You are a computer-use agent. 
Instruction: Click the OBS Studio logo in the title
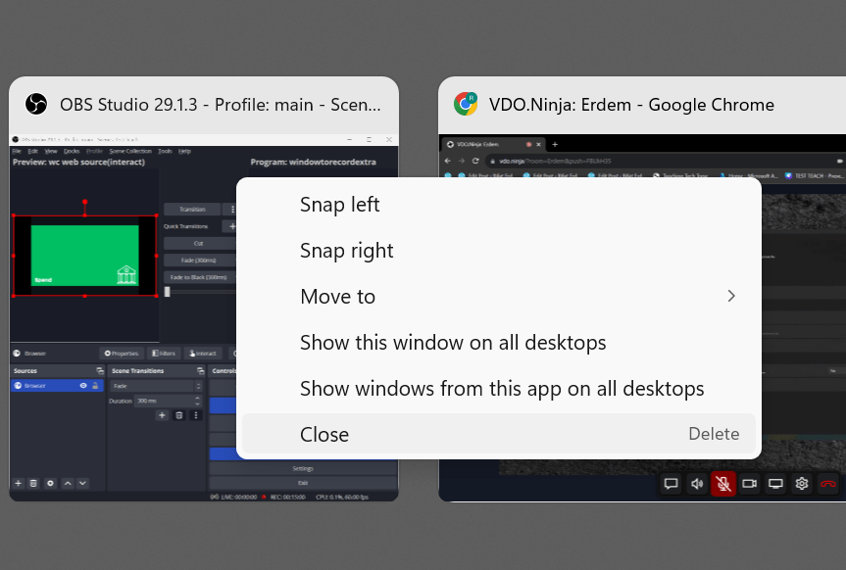pyautogui.click(x=36, y=104)
